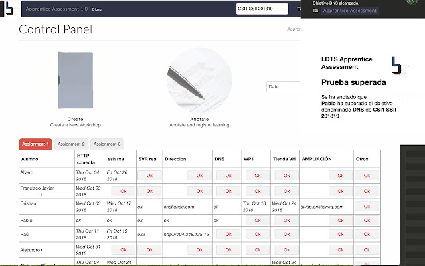Click Ok under Tienda VH for Álvaro
Screen dimensions: 425x266
(286, 176)
